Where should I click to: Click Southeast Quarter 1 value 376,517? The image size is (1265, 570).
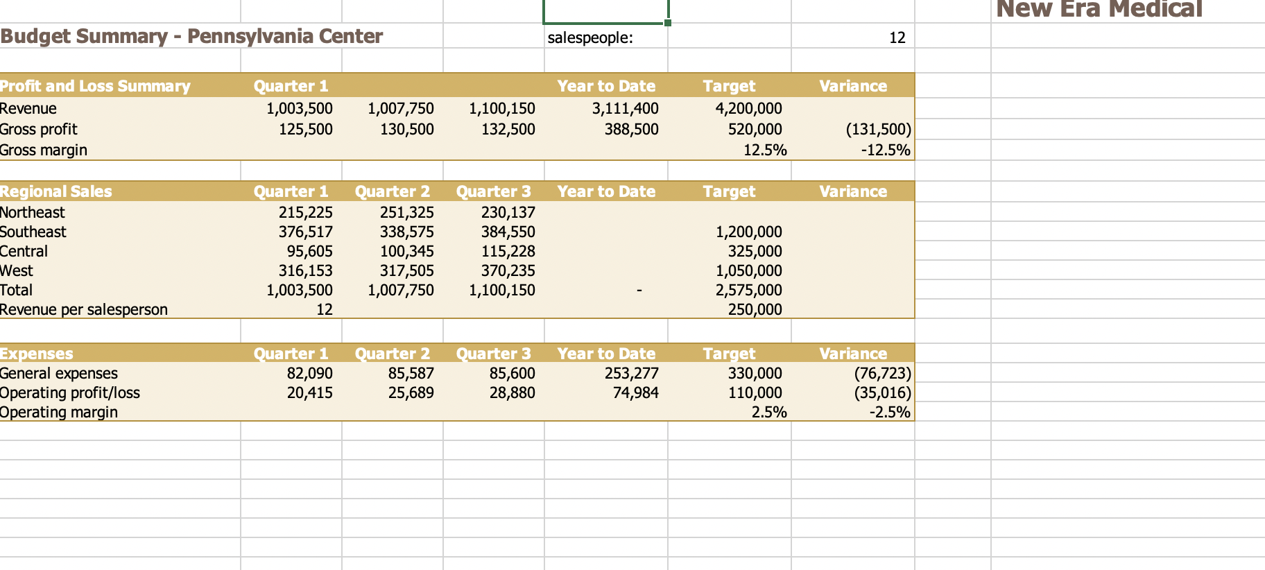(306, 232)
